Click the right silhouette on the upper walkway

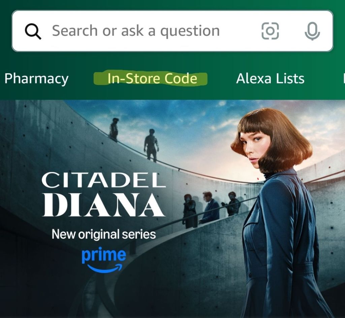[151, 145]
